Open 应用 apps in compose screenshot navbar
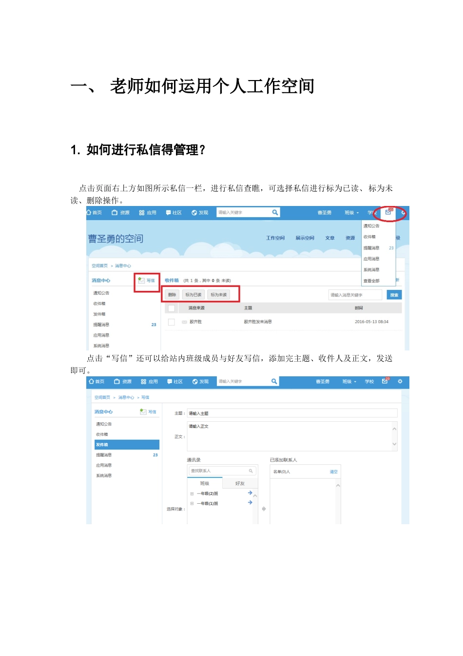Image resolution: width=463 pixels, height=656 pixels. [x=149, y=382]
